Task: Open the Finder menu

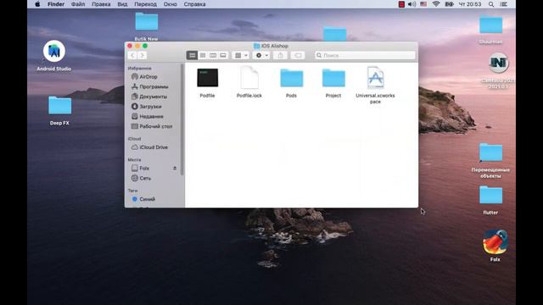Action: [x=56, y=4]
